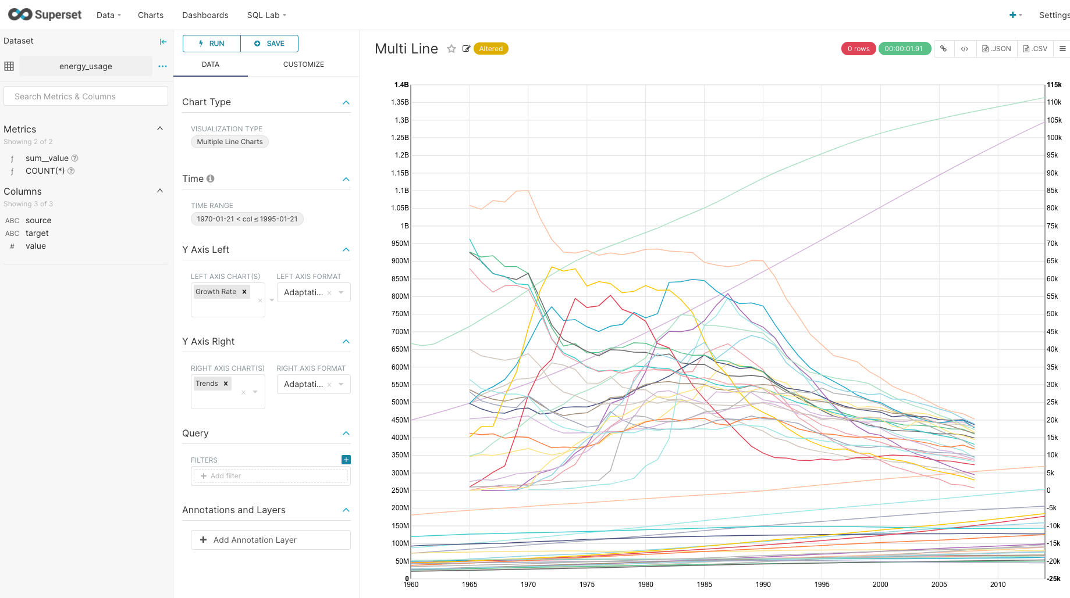1070x598 pixels.
Task: Remove Growth Rate from left axis charts
Action: click(244, 292)
